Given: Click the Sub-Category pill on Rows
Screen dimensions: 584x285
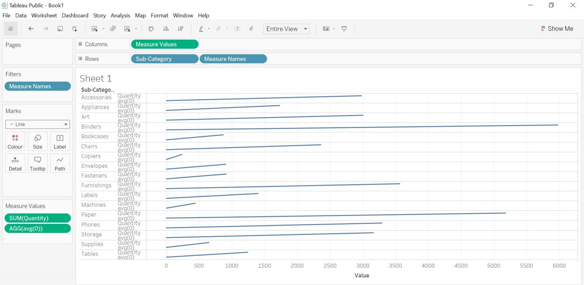Looking at the screenshot, I should coord(164,59).
